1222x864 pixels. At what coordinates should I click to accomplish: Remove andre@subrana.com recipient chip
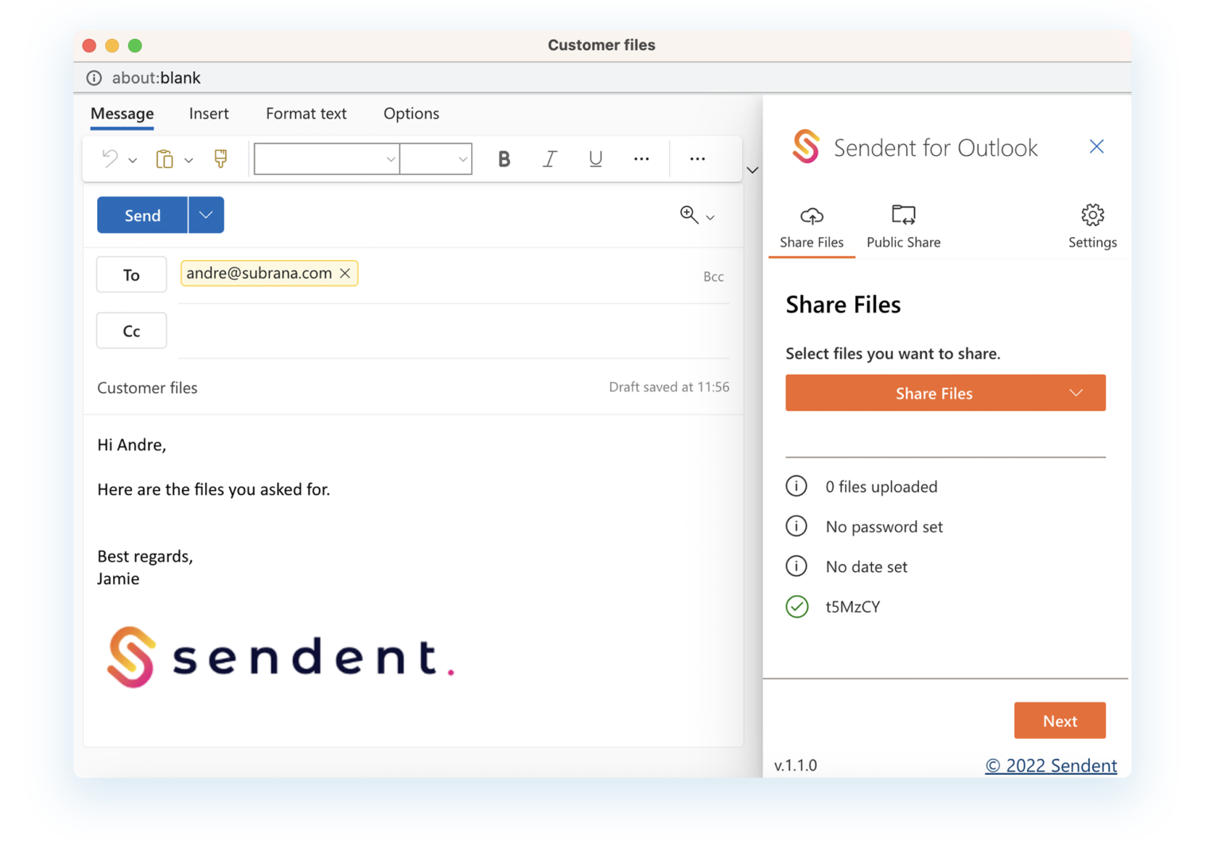(x=345, y=273)
